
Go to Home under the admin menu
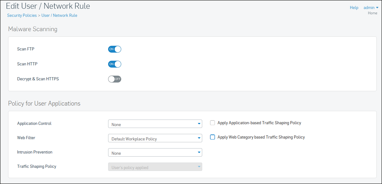[x=372, y=13]
